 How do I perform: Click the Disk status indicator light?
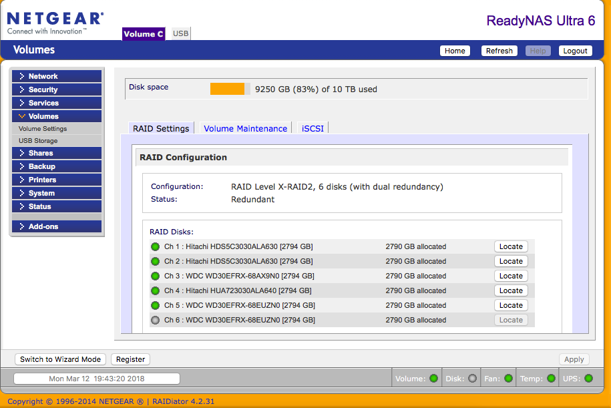(x=472, y=379)
